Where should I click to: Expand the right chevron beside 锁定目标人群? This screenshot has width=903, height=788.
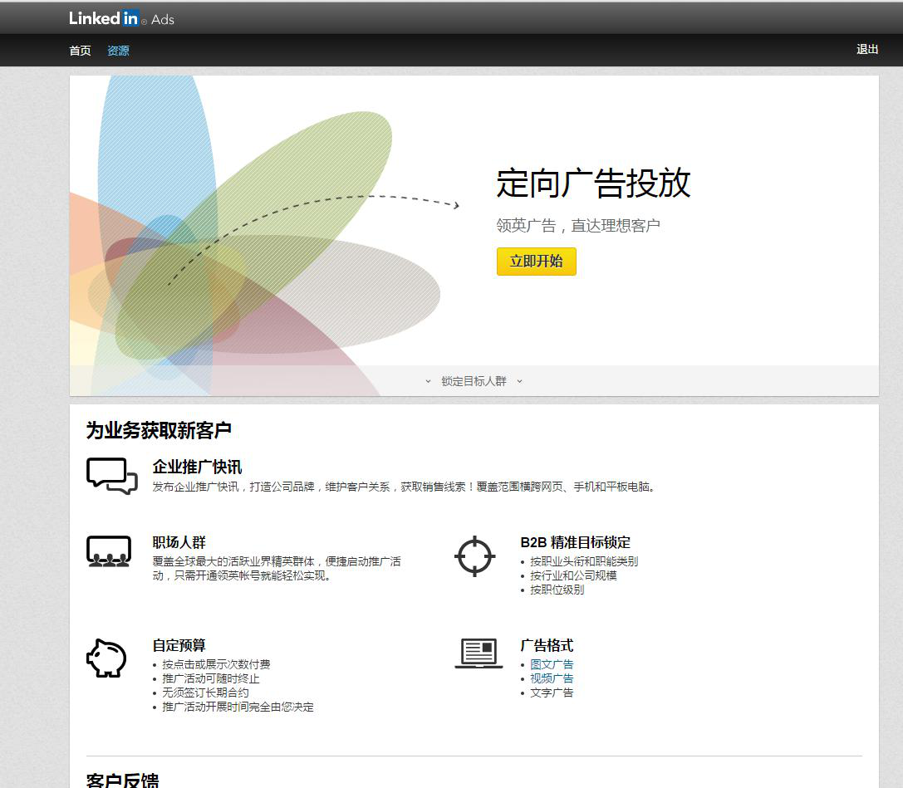point(519,381)
